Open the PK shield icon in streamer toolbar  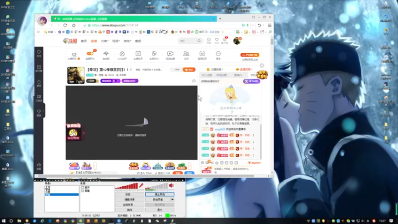[154, 54]
